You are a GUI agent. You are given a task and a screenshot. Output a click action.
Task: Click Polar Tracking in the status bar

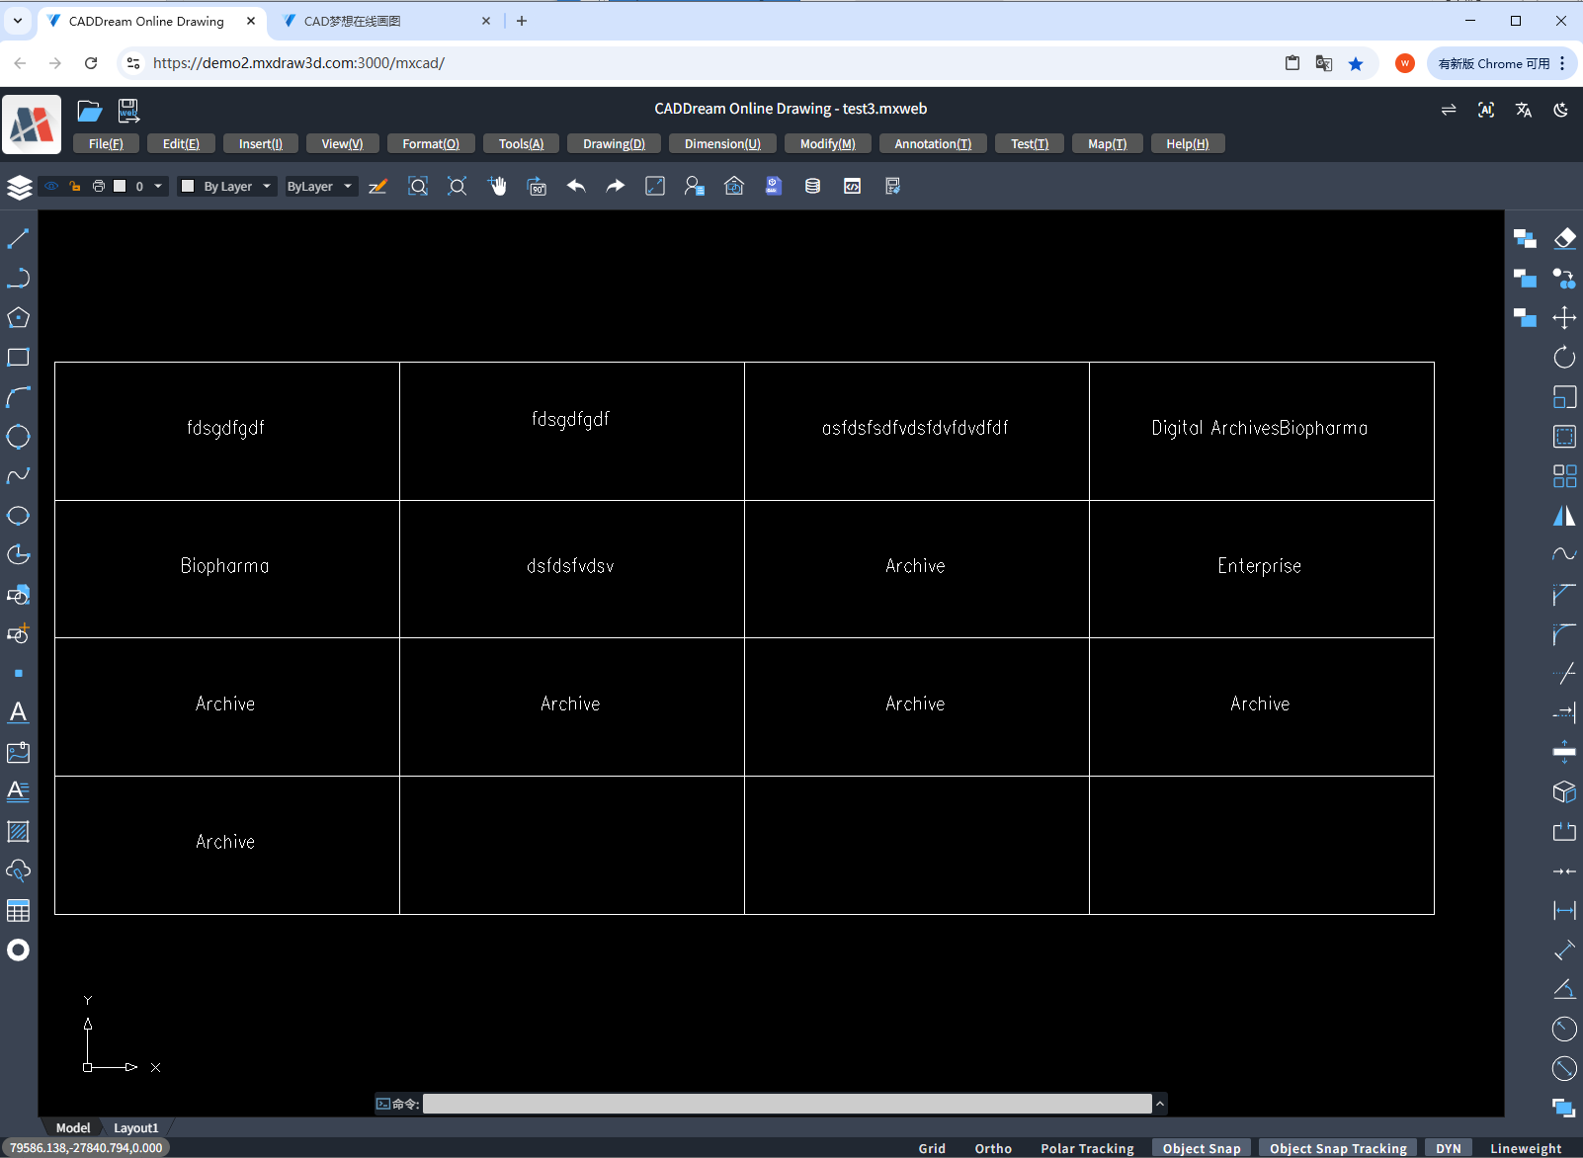click(1087, 1148)
